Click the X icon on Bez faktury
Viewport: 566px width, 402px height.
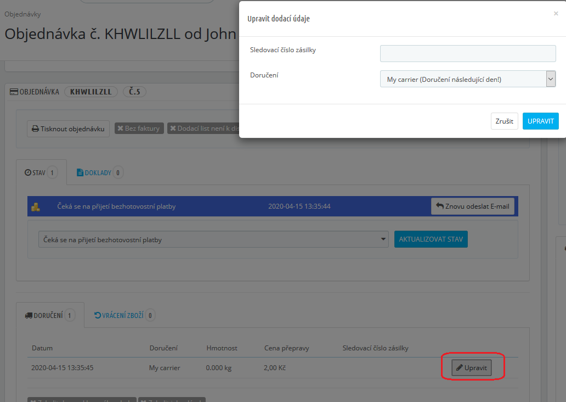pyautogui.click(x=120, y=129)
